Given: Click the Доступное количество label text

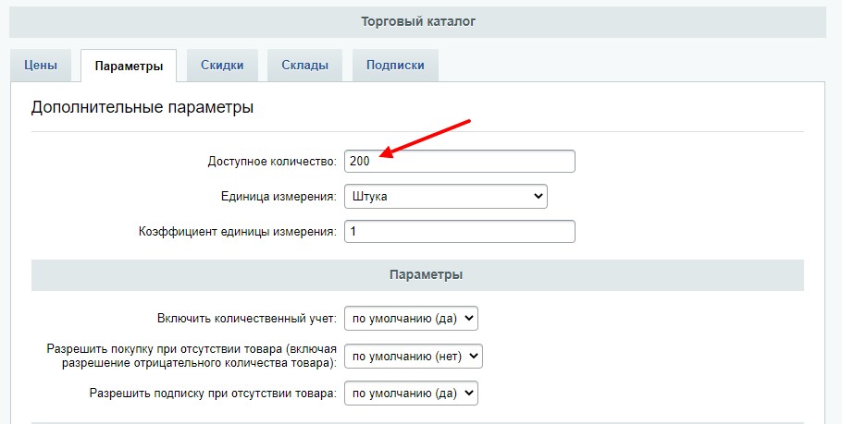Looking at the screenshot, I should pyautogui.click(x=272, y=162).
